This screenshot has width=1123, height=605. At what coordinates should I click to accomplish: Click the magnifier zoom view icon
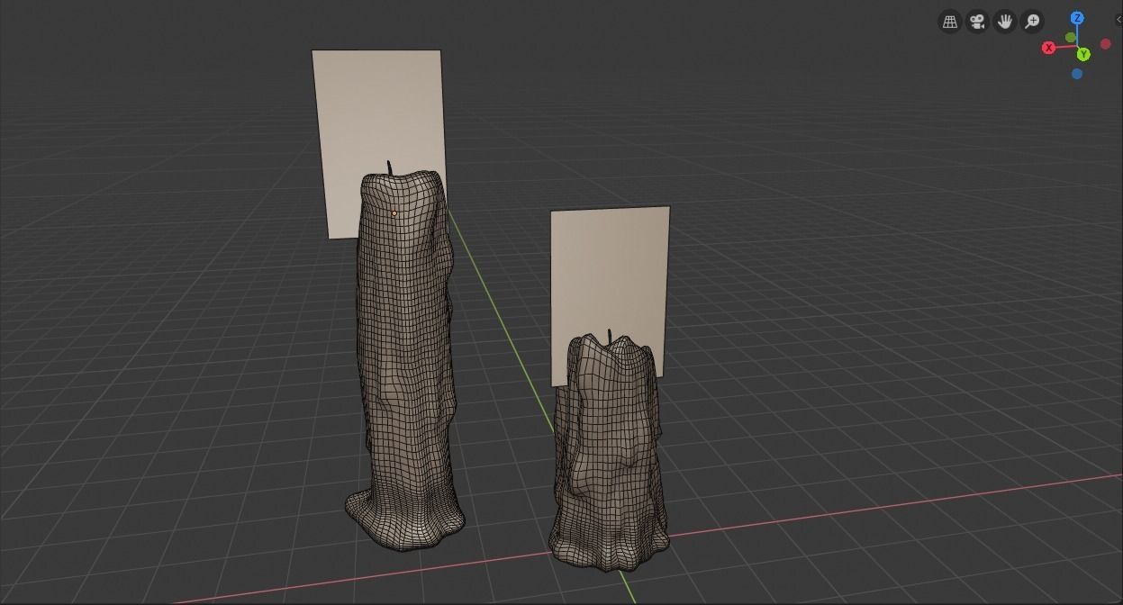[1033, 21]
